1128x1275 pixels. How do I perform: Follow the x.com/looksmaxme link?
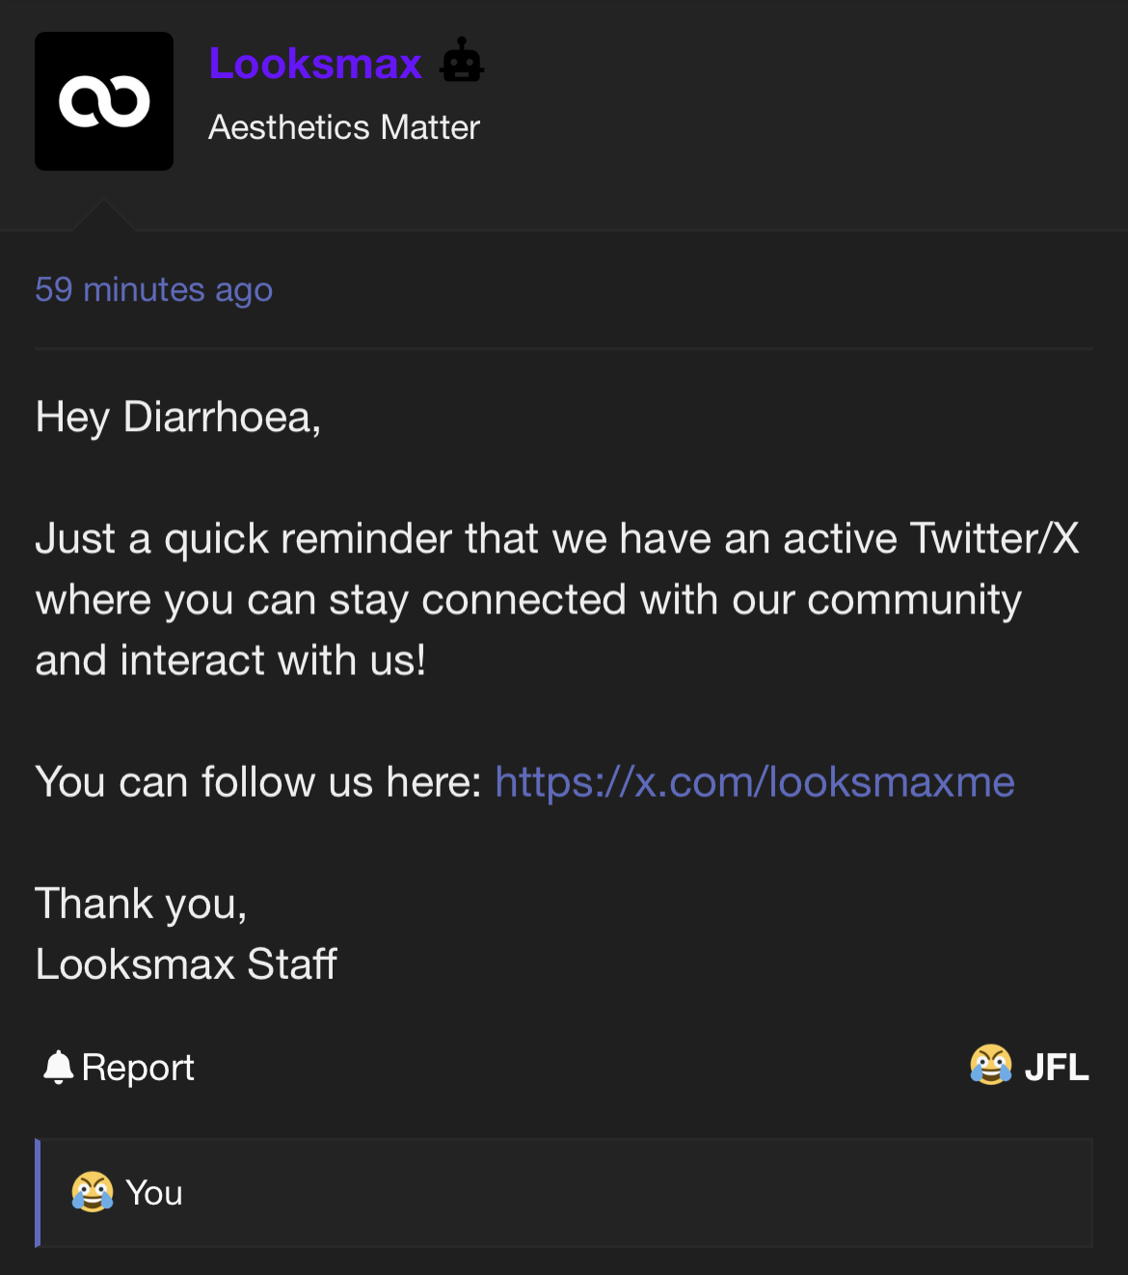coord(754,782)
